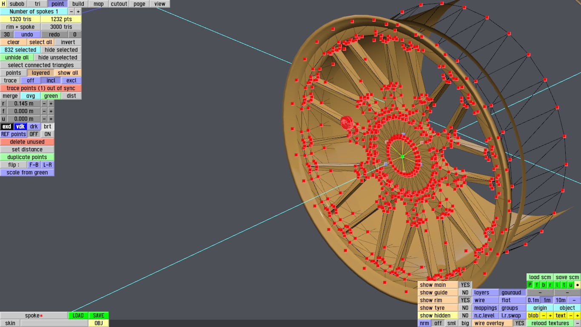Screen dimensions: 581x327
Task: Select the vdk background shade
Action: (20, 126)
